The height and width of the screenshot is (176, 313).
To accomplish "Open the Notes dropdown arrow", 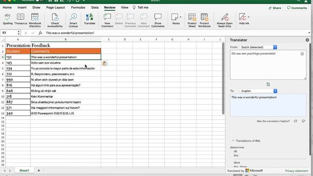I will (x=180, y=17).
